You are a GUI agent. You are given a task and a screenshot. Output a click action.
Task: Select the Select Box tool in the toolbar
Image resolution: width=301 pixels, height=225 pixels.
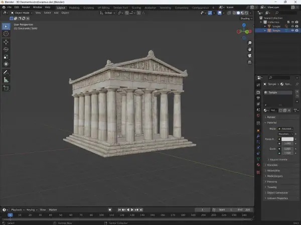tap(6, 26)
